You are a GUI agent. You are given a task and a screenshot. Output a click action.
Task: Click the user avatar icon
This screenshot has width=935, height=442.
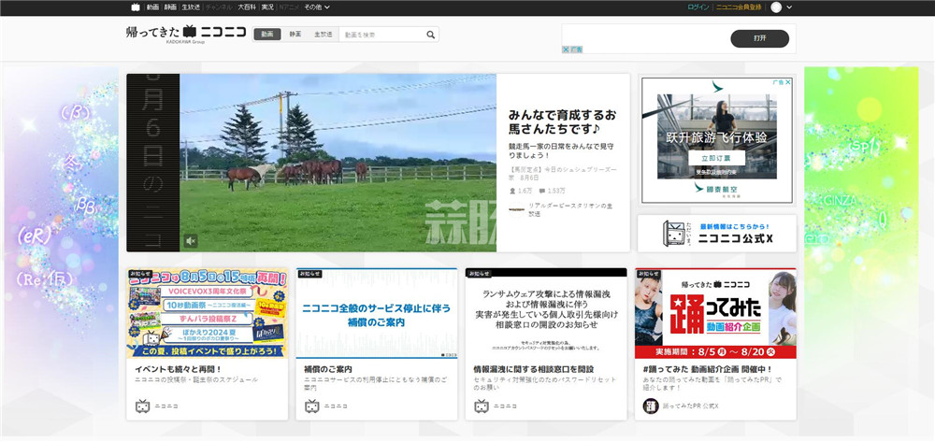click(776, 7)
